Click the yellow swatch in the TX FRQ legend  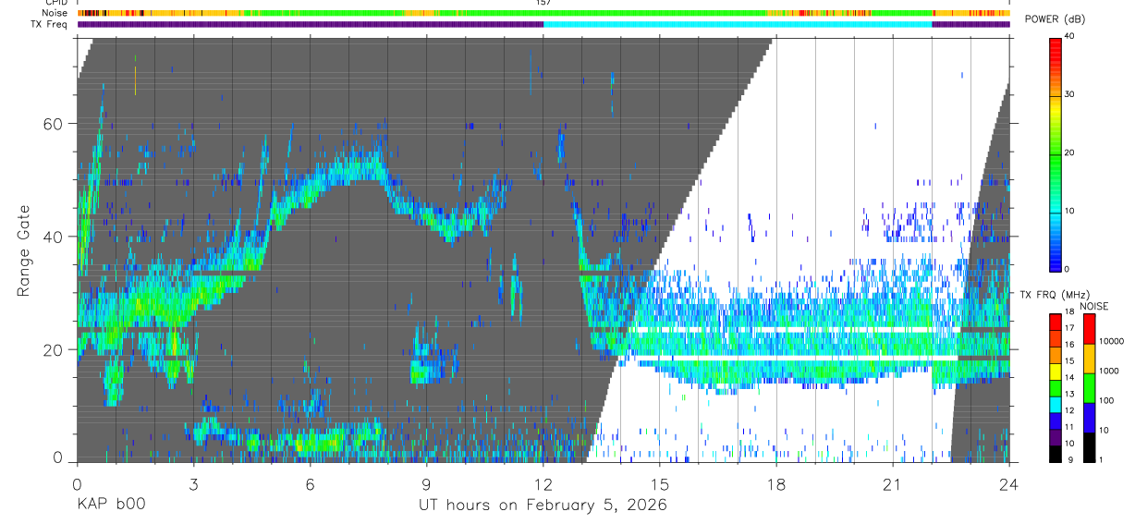pyautogui.click(x=1056, y=372)
